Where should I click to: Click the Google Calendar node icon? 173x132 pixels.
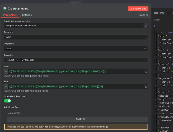tap(5, 8)
